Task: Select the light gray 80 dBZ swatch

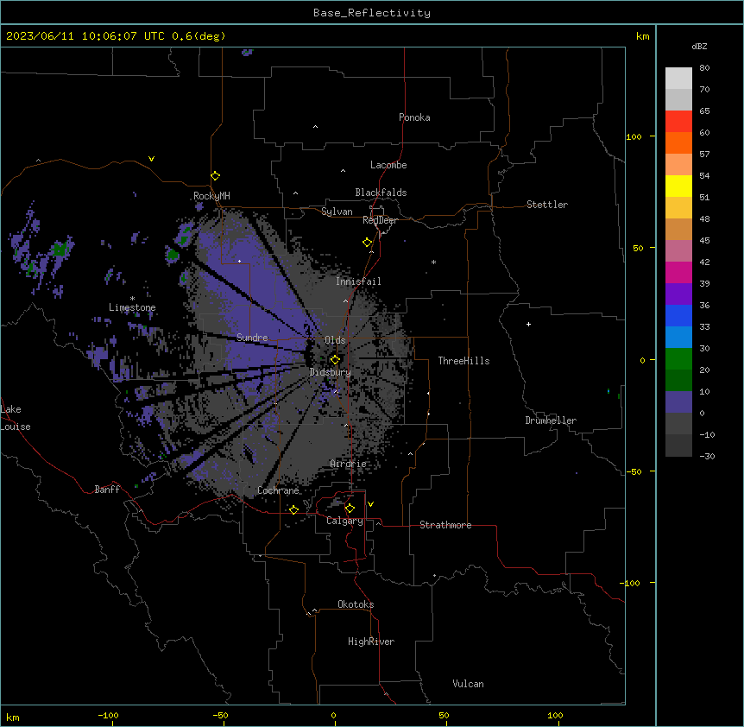Action: click(678, 78)
